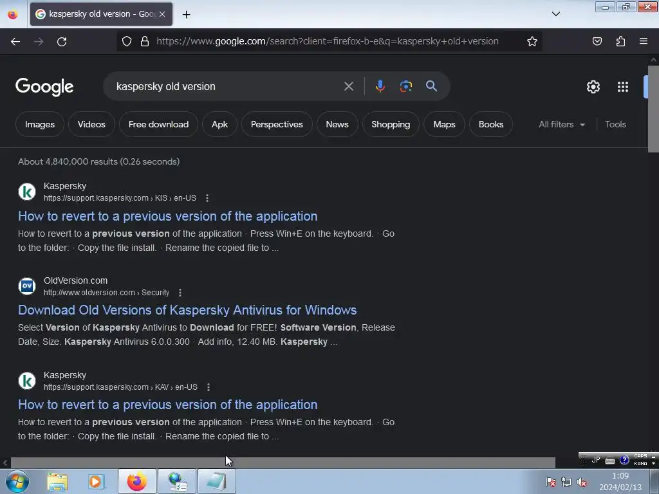Click the padlock site security icon

pos(145,41)
